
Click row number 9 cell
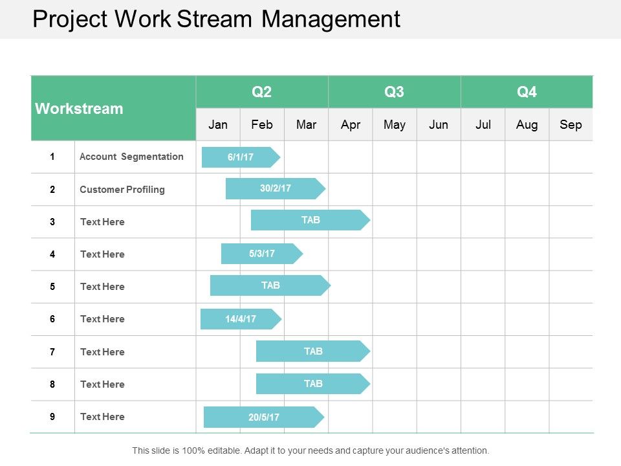point(52,417)
